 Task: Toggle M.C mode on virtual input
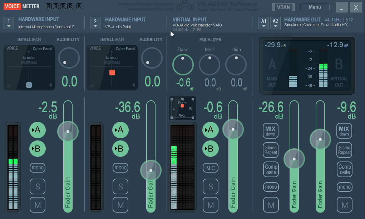(x=211, y=168)
